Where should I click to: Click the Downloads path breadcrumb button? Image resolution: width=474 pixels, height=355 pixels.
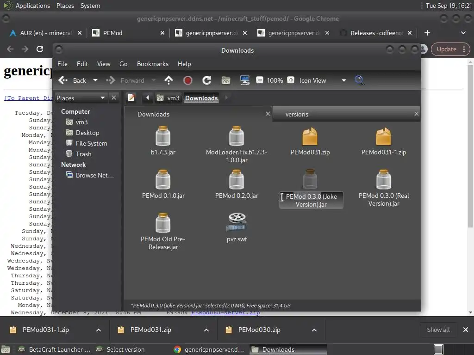coord(201,98)
